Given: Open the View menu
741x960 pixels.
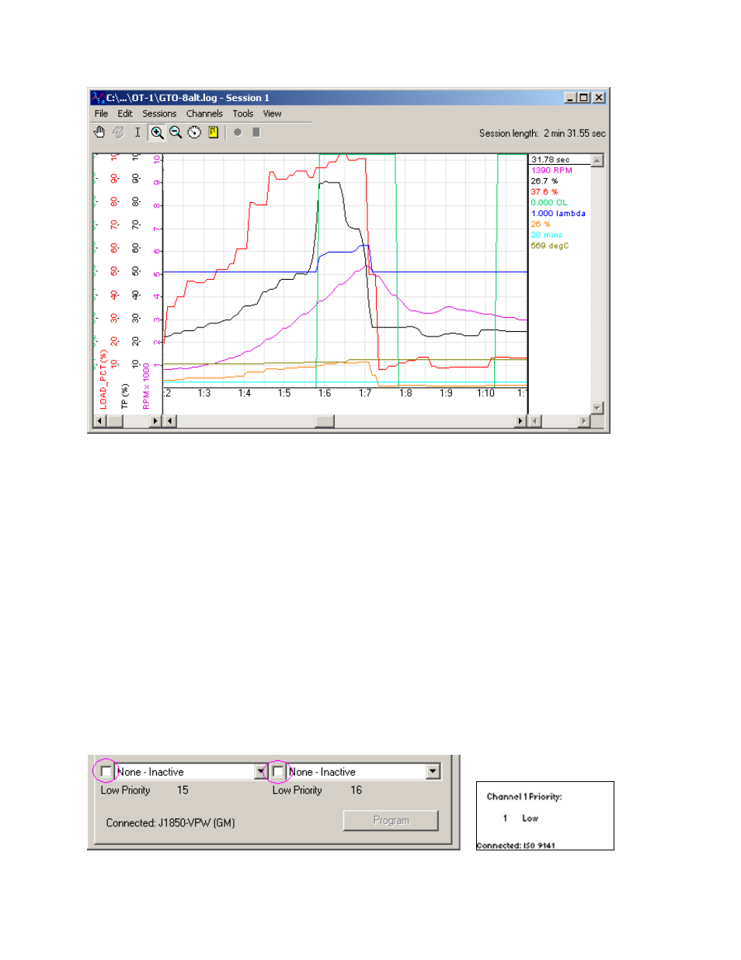Looking at the screenshot, I should pos(272,113).
